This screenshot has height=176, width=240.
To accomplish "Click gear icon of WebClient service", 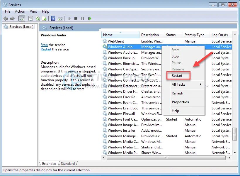I will coord(105,41).
